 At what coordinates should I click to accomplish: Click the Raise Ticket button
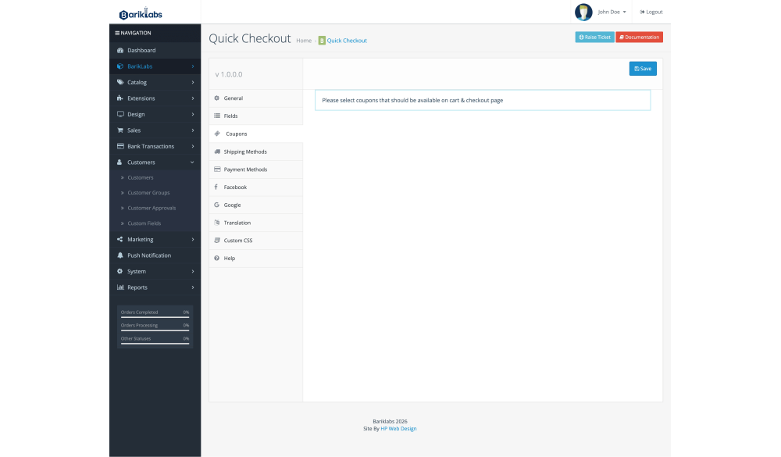[x=594, y=37]
